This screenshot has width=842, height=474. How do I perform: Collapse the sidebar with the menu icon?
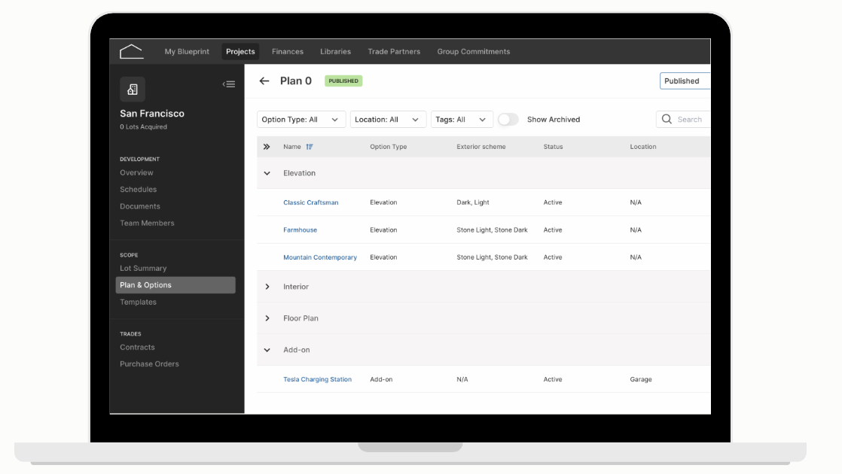click(x=229, y=84)
